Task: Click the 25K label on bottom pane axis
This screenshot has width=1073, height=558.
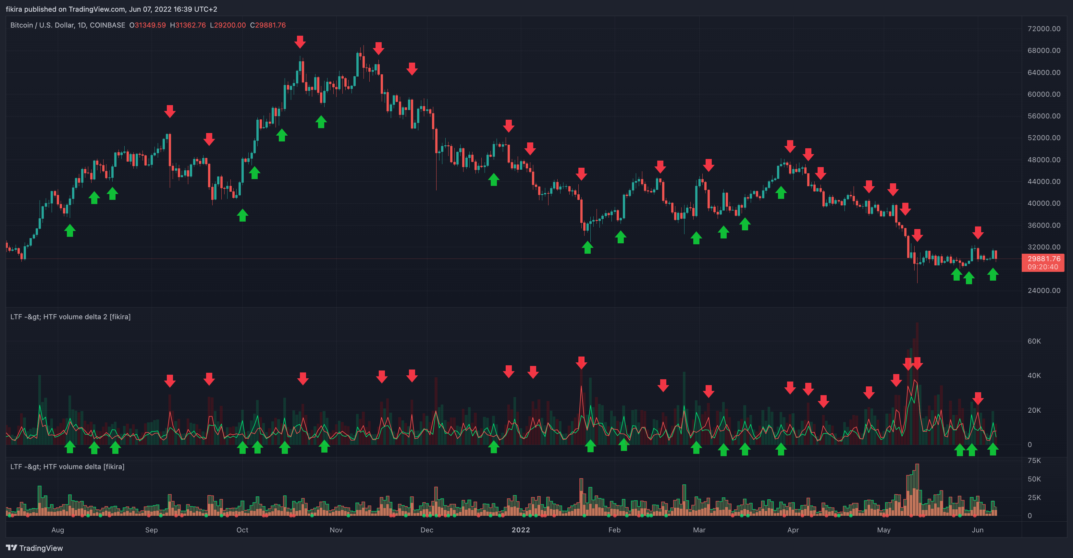Action: click(1034, 497)
